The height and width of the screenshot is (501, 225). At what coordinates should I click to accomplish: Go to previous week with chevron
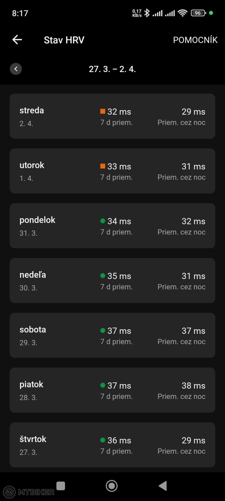[16, 69]
